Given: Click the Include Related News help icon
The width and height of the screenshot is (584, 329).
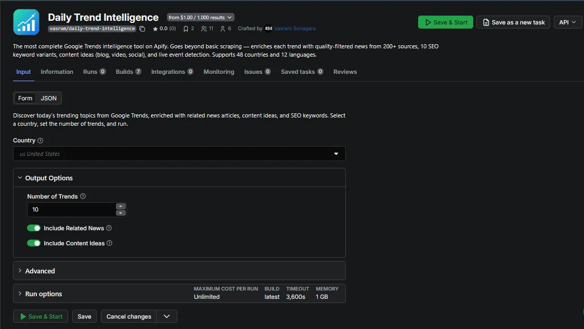Looking at the screenshot, I should pos(109,228).
